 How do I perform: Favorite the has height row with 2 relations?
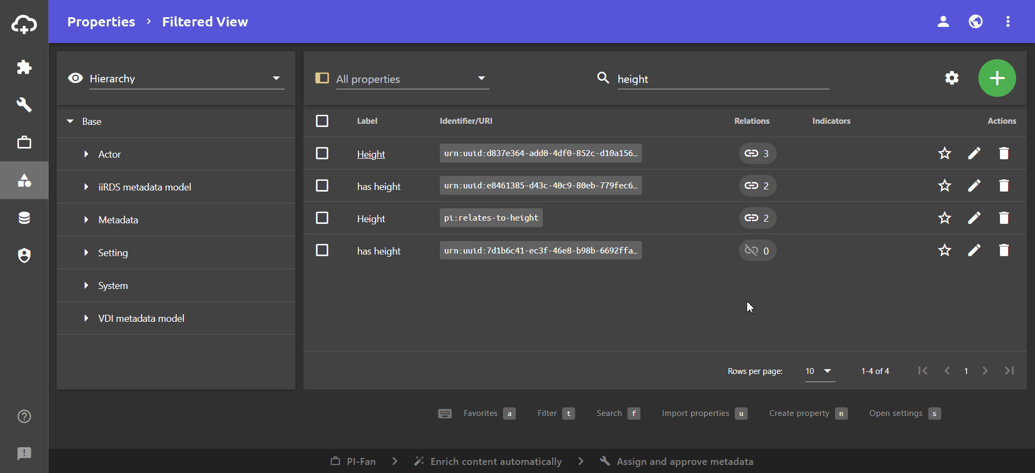click(x=944, y=186)
